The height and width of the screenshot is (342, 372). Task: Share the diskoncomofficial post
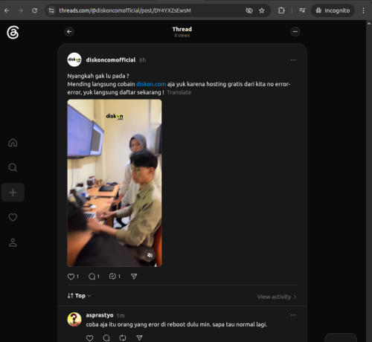point(134,277)
